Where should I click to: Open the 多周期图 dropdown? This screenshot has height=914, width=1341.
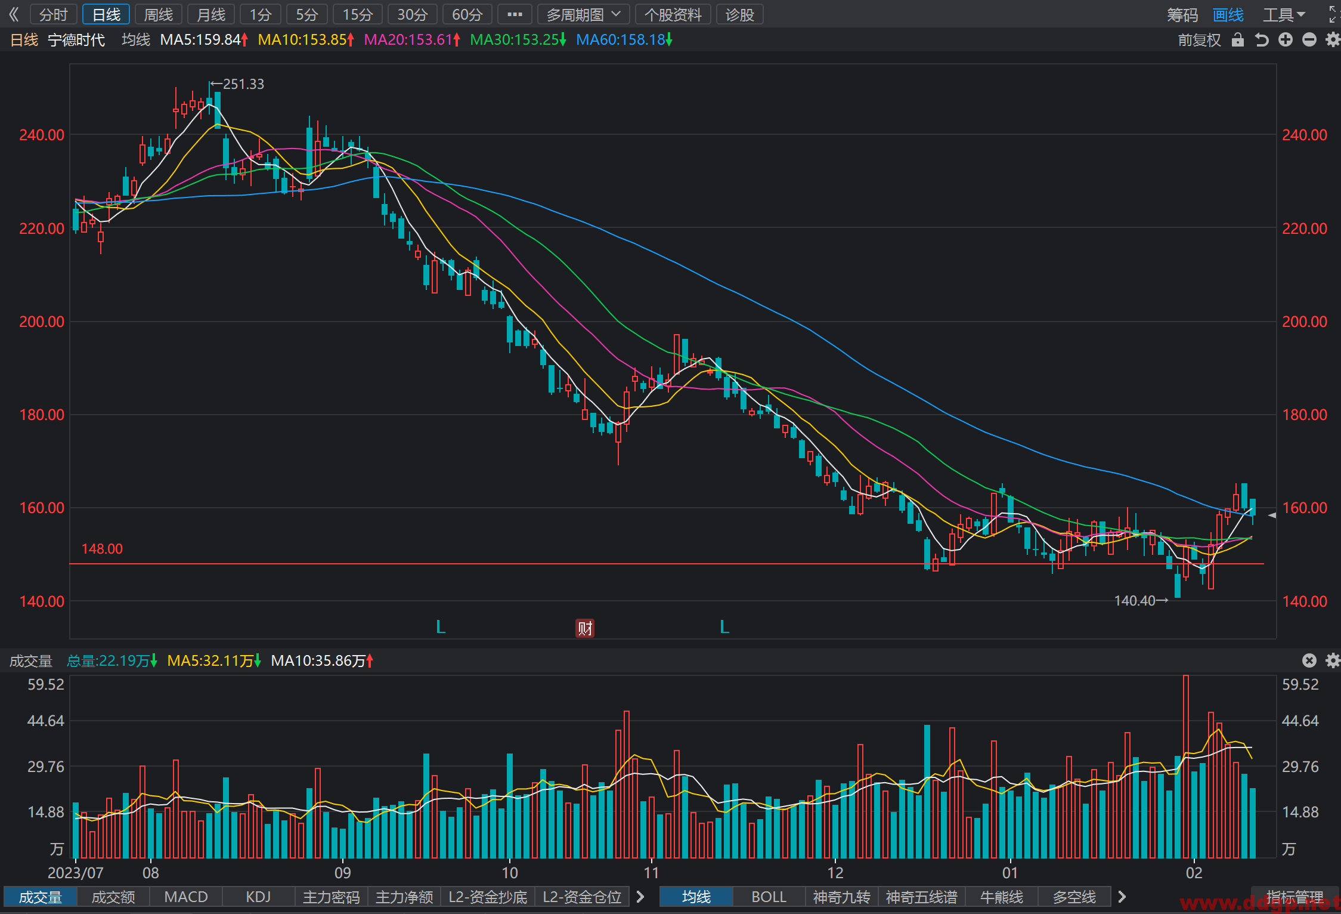[584, 14]
